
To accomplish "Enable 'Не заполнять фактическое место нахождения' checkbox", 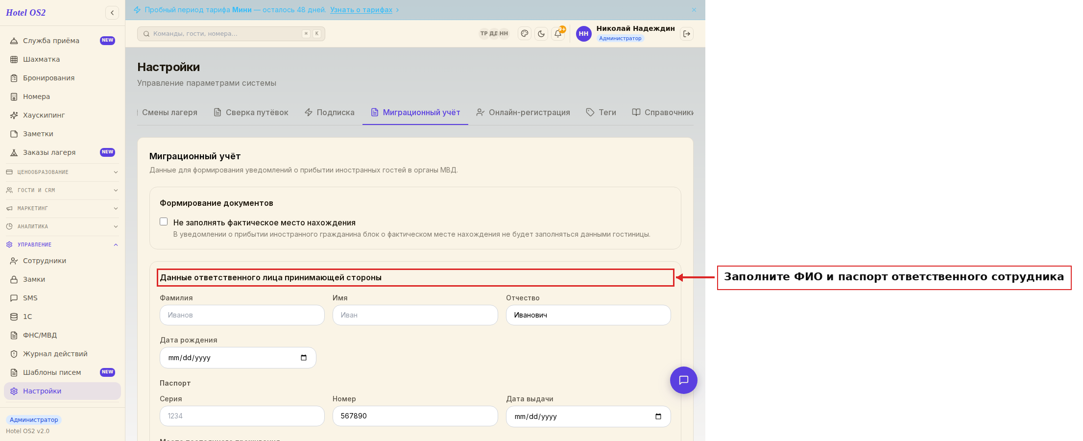I will pos(164,221).
